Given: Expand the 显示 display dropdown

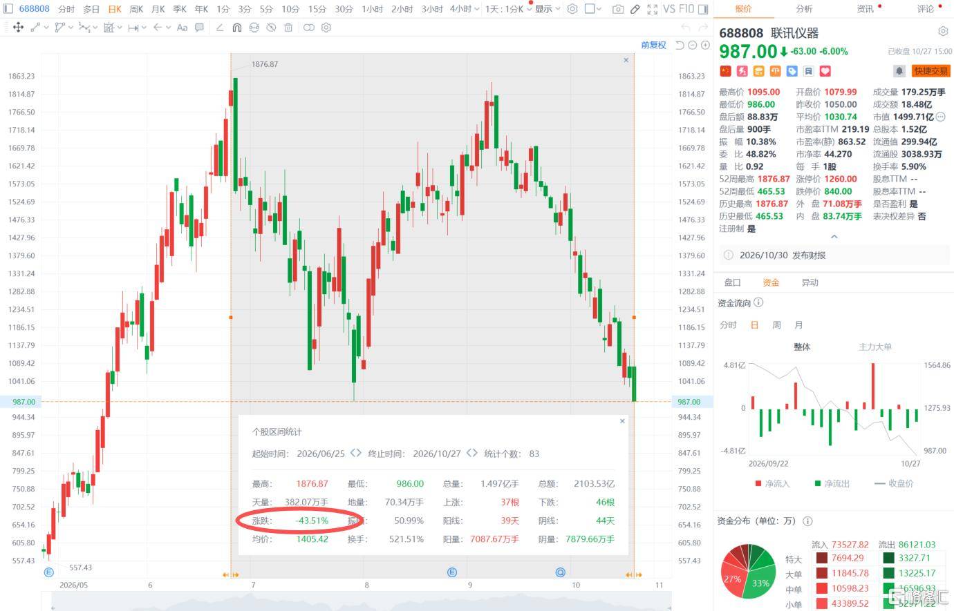Looking at the screenshot, I should tap(548, 9).
